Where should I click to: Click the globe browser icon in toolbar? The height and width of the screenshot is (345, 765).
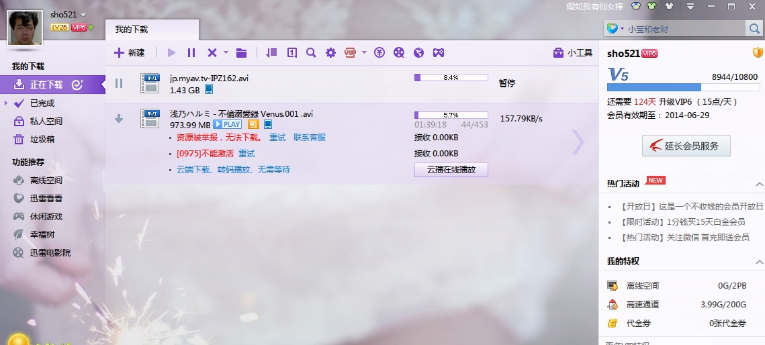point(418,52)
